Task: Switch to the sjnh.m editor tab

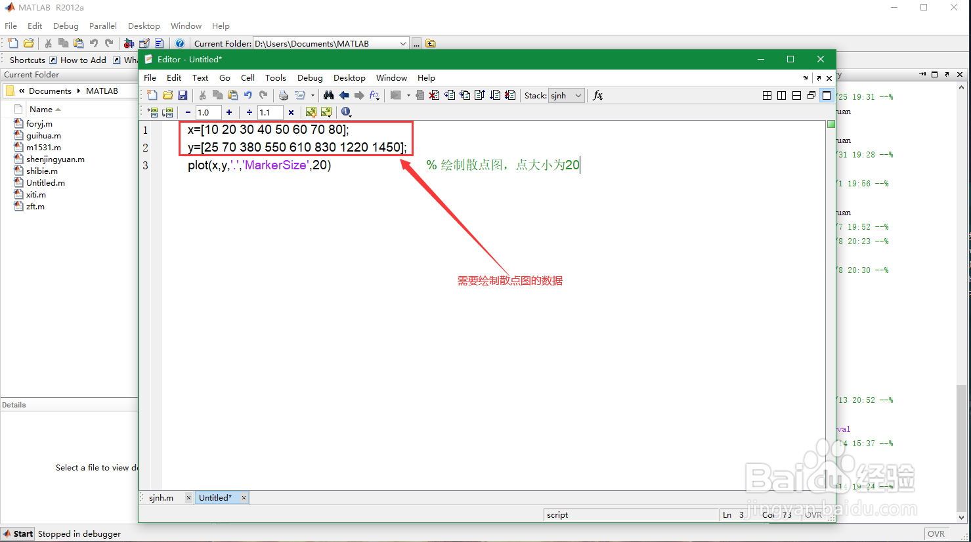Action: 161,497
